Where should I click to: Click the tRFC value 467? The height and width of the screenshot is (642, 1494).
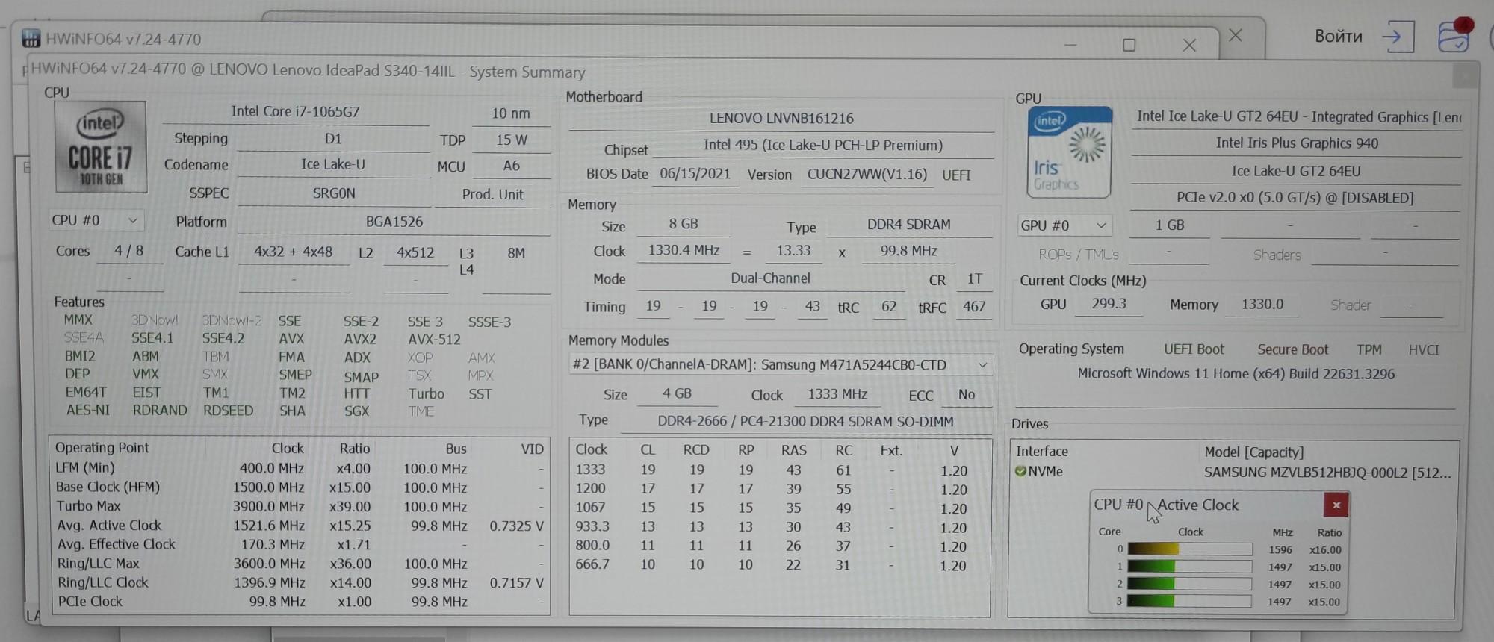974,306
